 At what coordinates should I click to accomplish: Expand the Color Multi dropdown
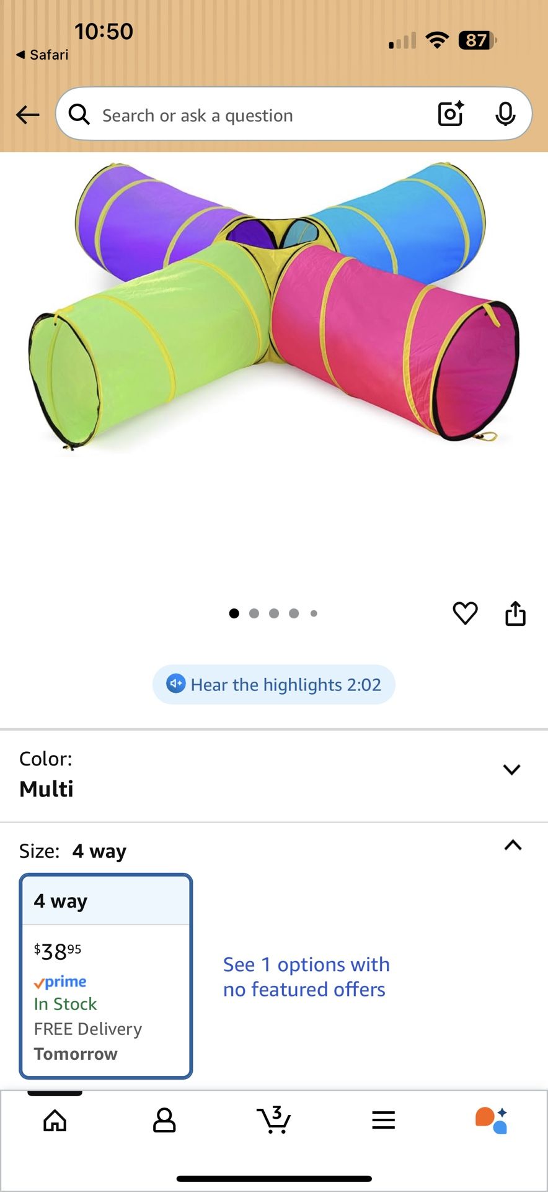(x=274, y=775)
